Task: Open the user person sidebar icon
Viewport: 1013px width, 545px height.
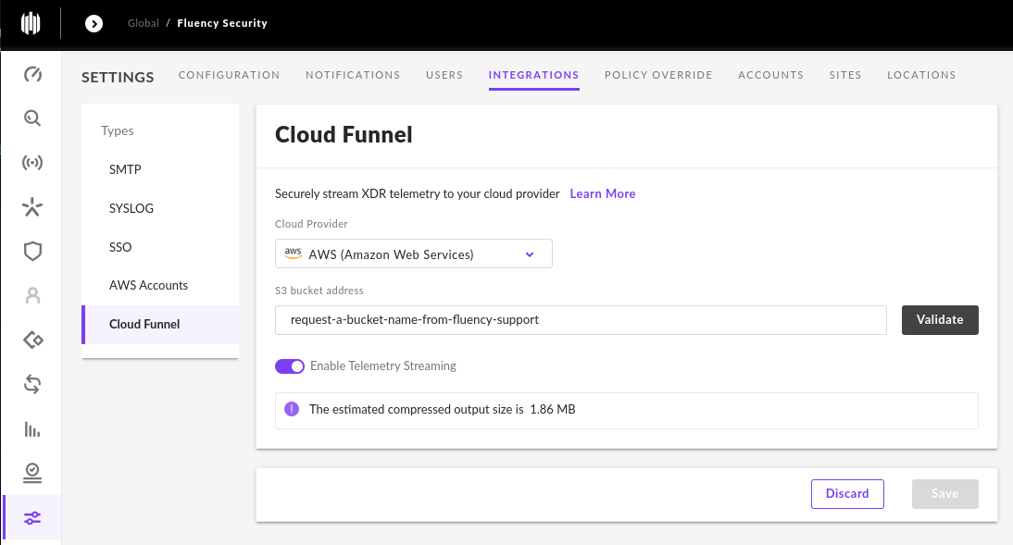Action: tap(32, 296)
